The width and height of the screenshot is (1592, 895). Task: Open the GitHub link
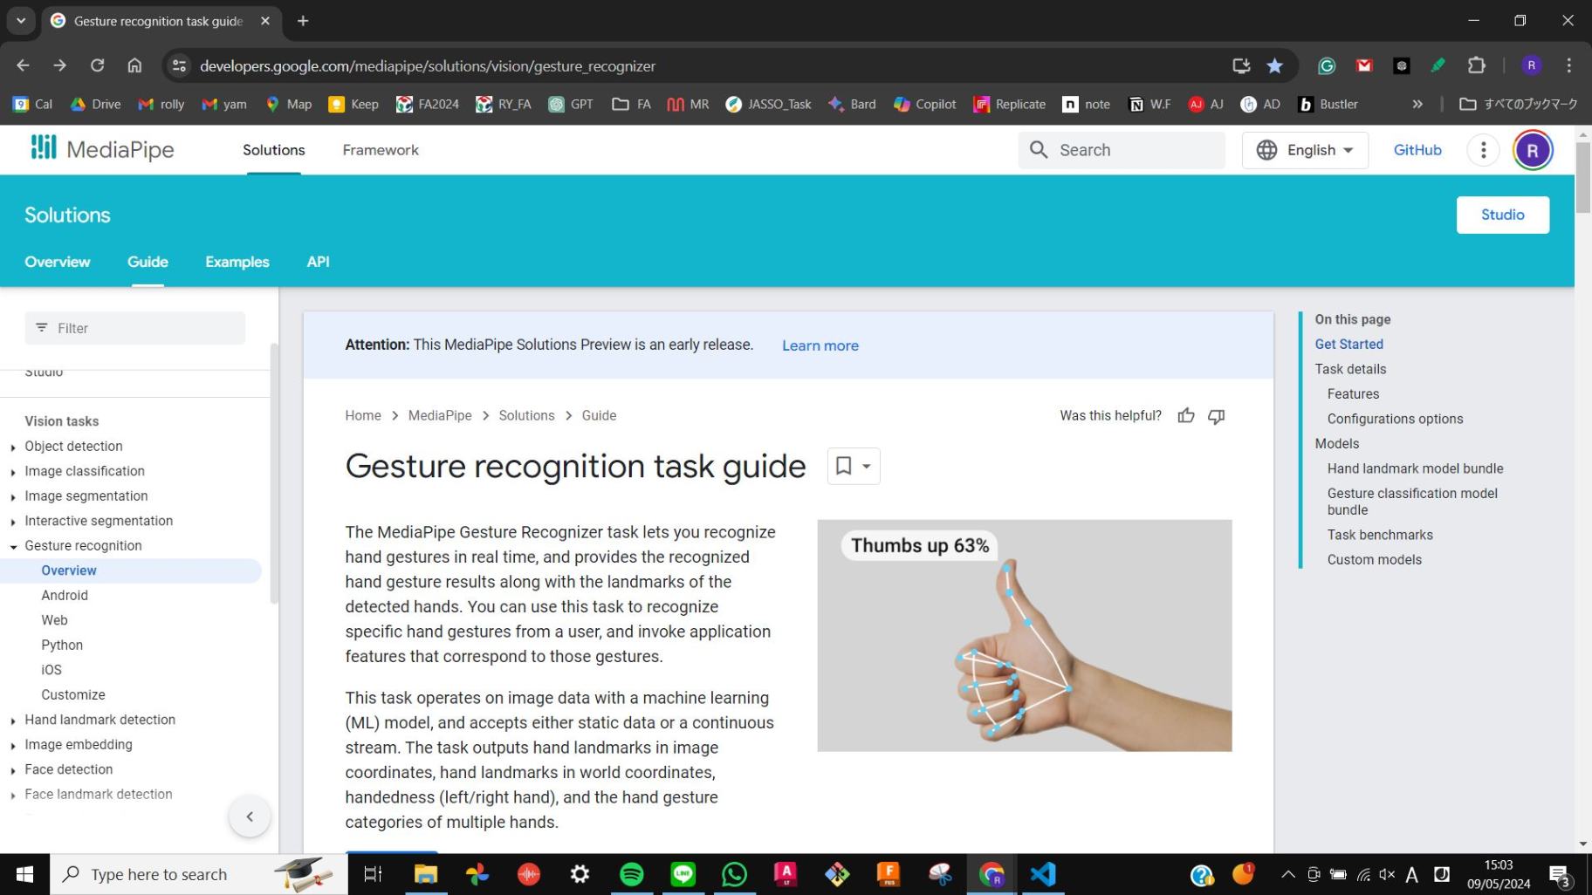[x=1417, y=150]
